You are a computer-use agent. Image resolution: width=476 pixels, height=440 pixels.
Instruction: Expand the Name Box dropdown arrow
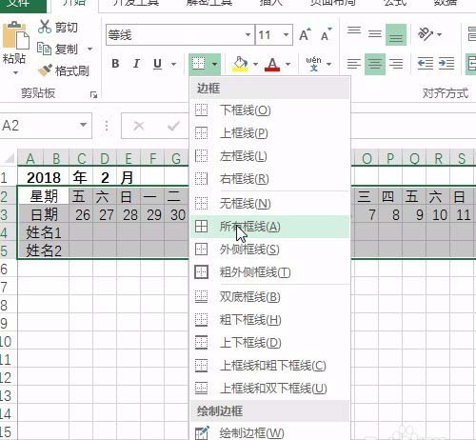[x=83, y=125]
